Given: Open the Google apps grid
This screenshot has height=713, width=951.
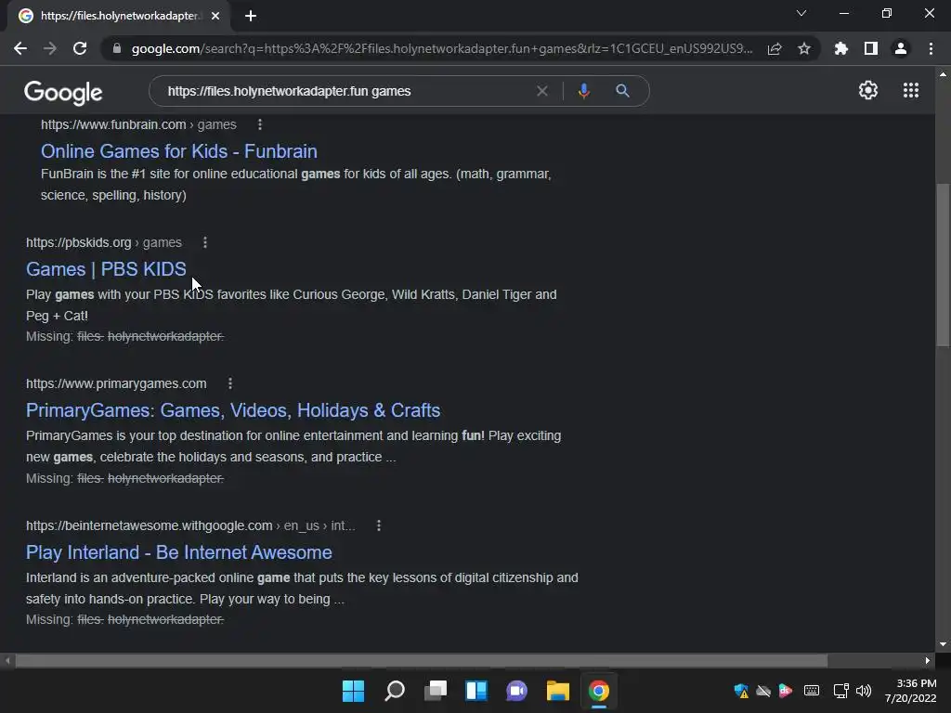Looking at the screenshot, I should click(x=910, y=90).
